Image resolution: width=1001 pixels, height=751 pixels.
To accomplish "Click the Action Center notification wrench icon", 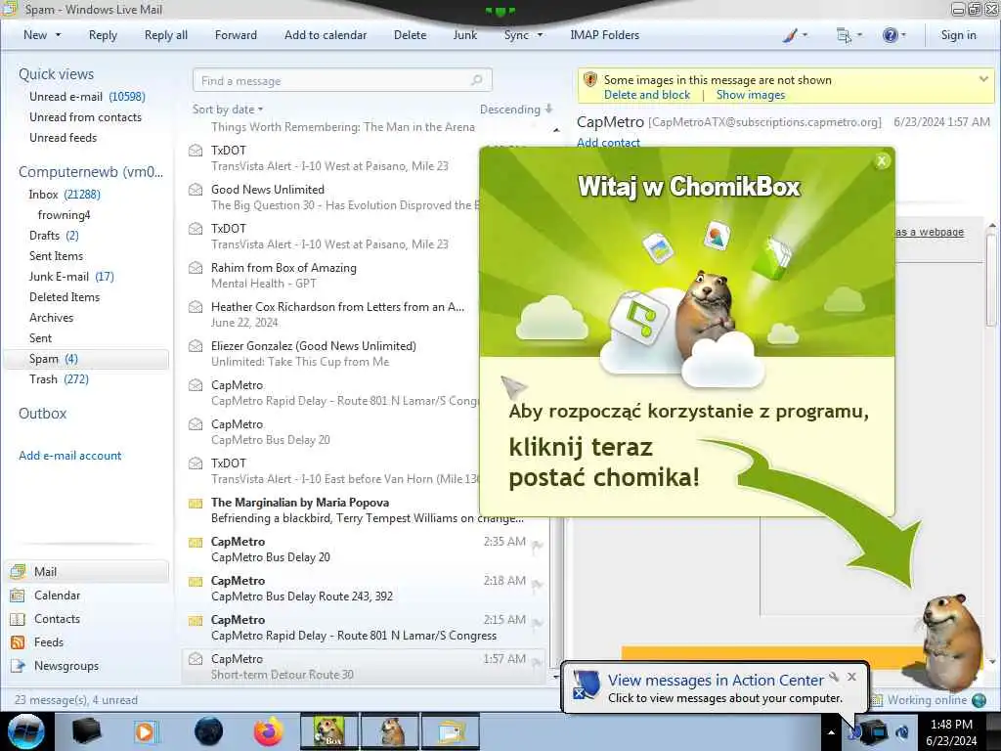I will (x=834, y=677).
